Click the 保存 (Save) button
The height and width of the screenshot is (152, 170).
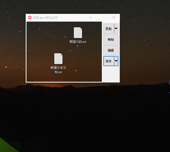[x=109, y=61]
